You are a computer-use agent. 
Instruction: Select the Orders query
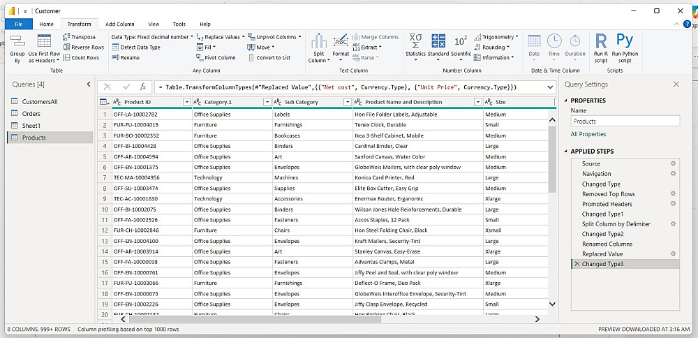[31, 113]
